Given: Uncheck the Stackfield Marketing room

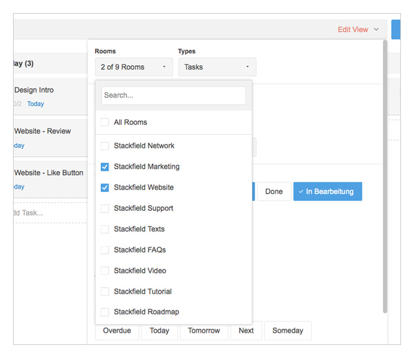Looking at the screenshot, I should 105,167.
